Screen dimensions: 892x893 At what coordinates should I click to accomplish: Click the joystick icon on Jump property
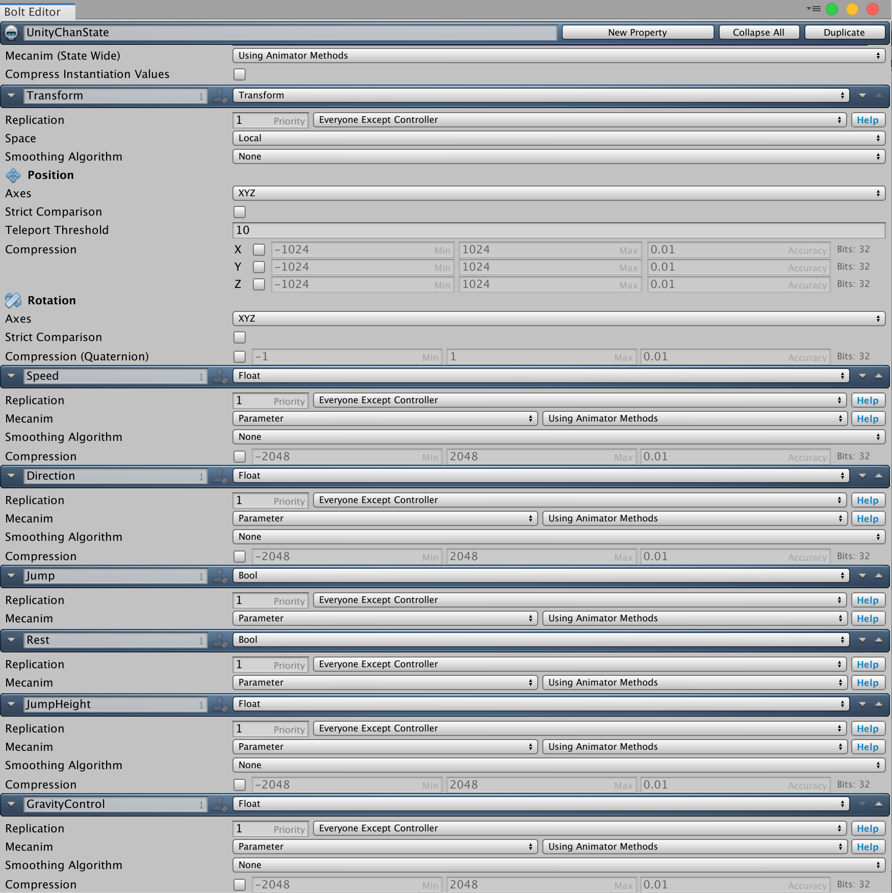220,576
